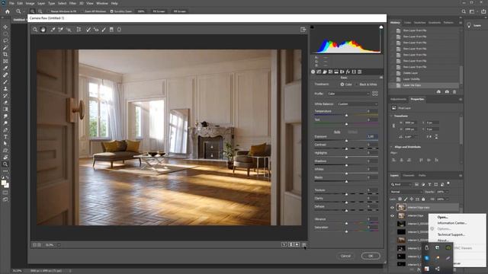Toggle Scrubby Zoom checkbox
This screenshot has height=274, width=488.
pos(112,11)
